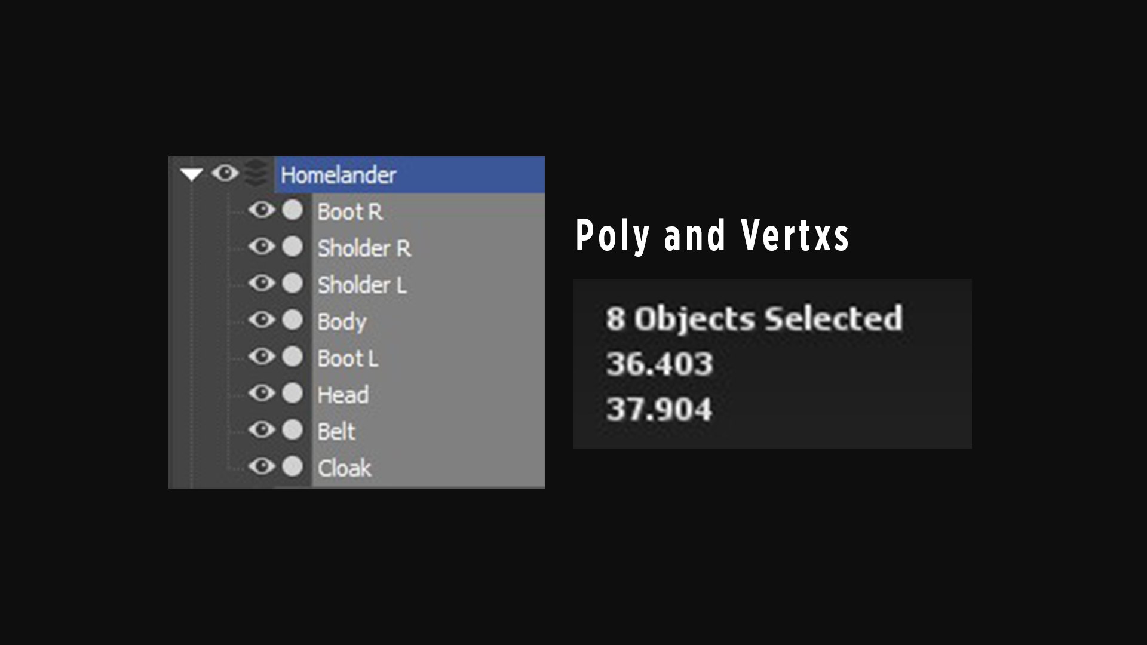Select the Cloak object in the list
The height and width of the screenshot is (645, 1147).
click(344, 468)
